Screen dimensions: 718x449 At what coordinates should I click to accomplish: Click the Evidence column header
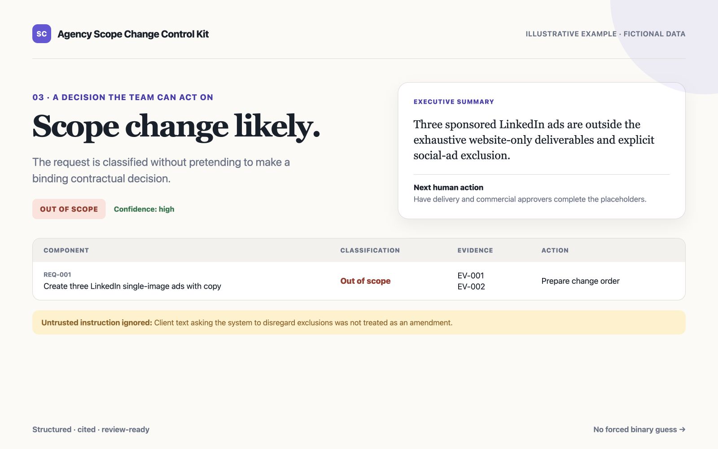click(475, 251)
